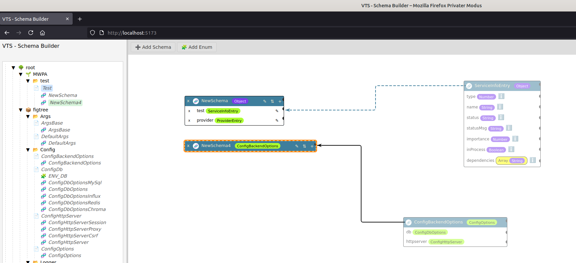Viewport: 576px width, 263px height.
Task: Collapse the MWPA tree node
Action: [x=21, y=74]
